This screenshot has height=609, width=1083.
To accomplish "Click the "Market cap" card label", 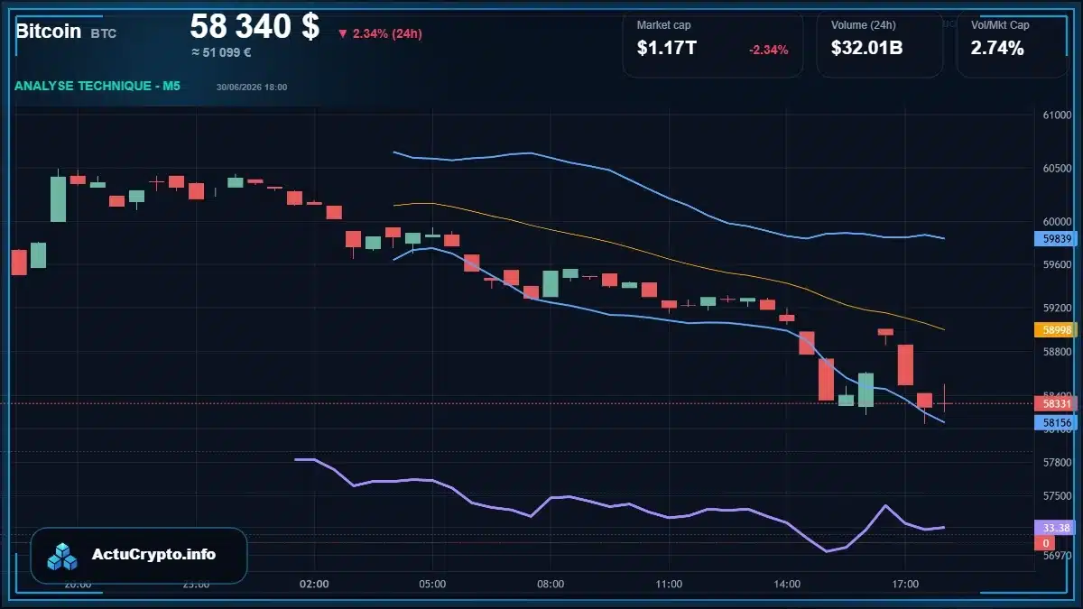I will pyautogui.click(x=663, y=25).
